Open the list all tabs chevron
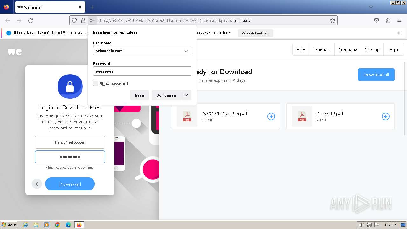The width and height of the screenshot is (407, 229). [x=371, y=7]
